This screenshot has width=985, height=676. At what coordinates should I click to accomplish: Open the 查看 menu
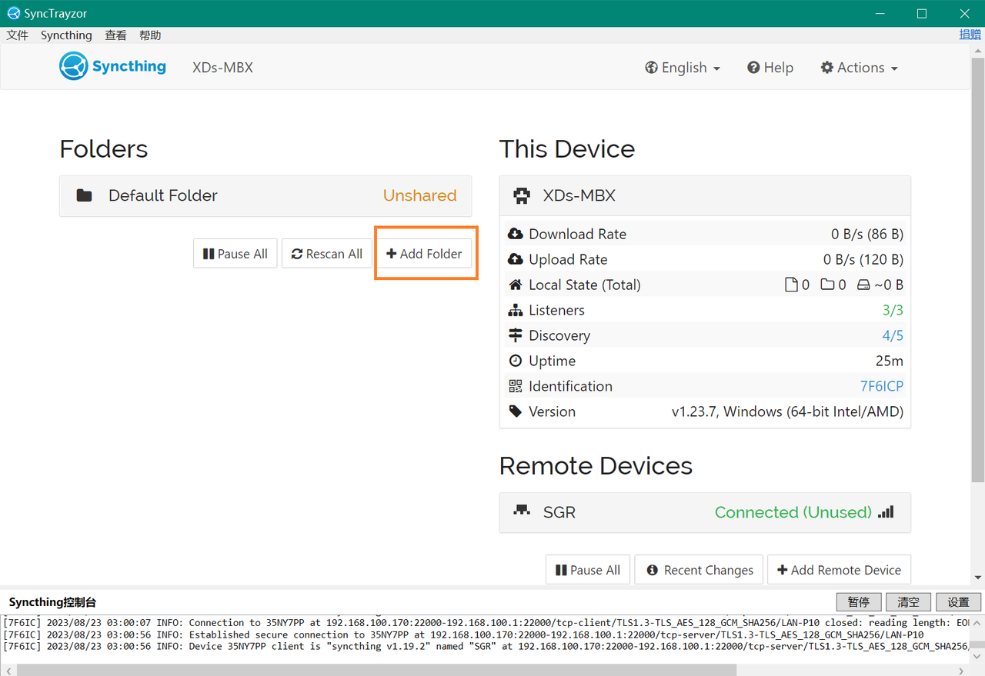point(115,35)
